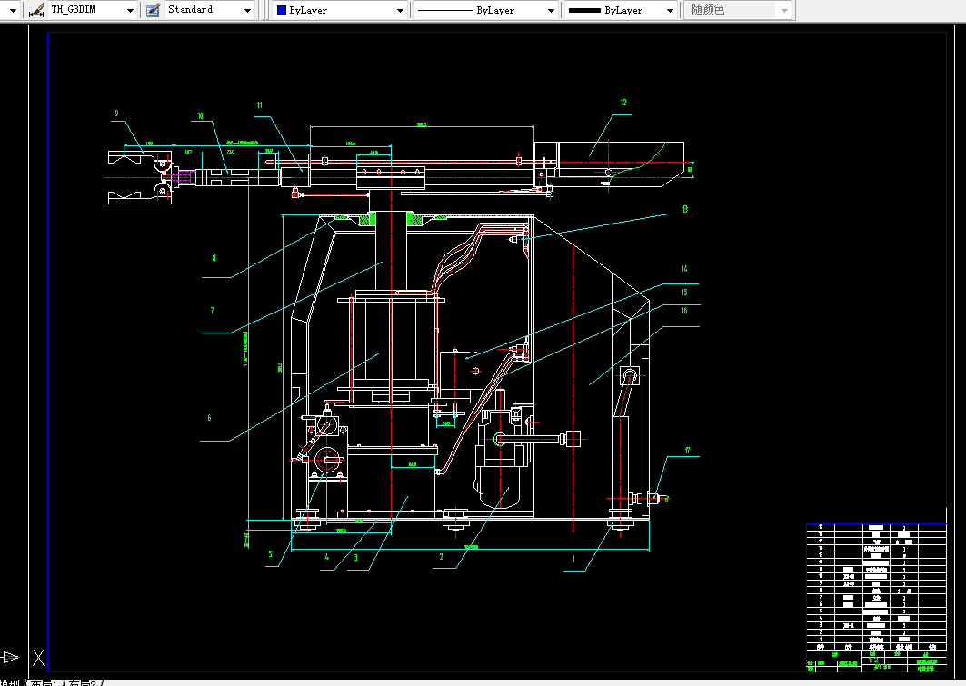Select part balloon number 10 in the drawing
This screenshot has height=686, width=966.
(x=200, y=115)
